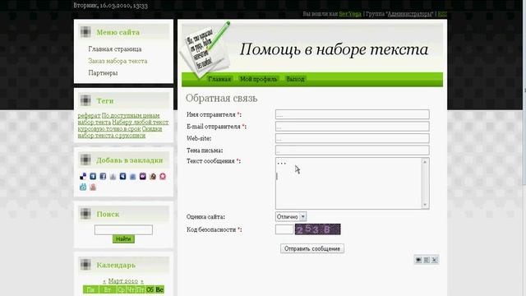Image resolution: width=526 pixels, height=296 pixels.
Task: Open 'Партнеры' in site menu
Action: coord(103,73)
